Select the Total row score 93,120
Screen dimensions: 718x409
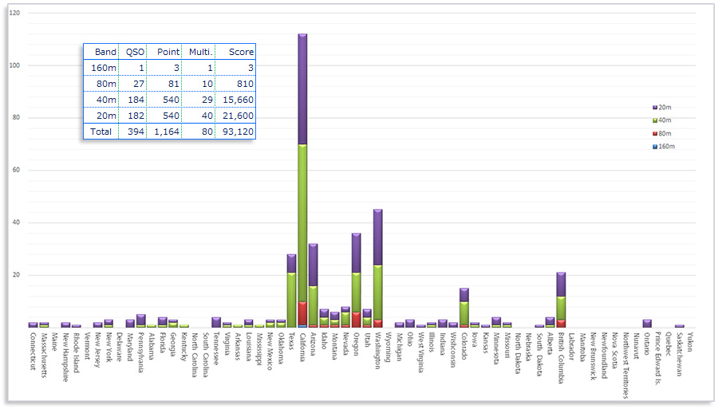tap(235, 132)
